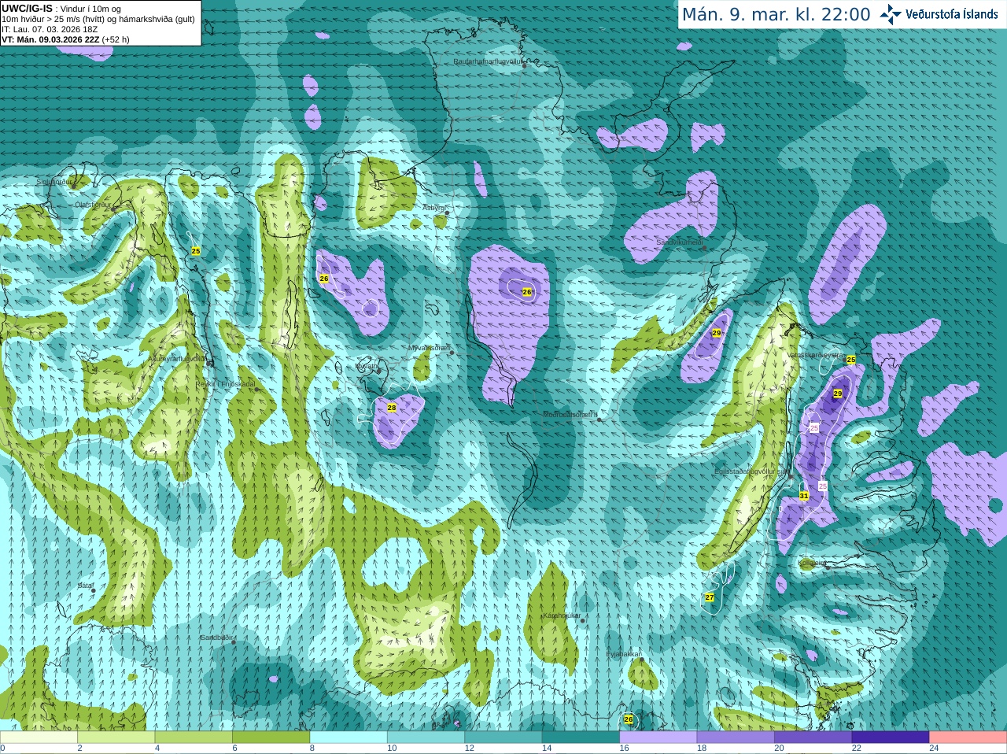The height and width of the screenshot is (754, 1007).
Task: Pick the dark teal 14–16 legend swatch
Action: coord(581,737)
